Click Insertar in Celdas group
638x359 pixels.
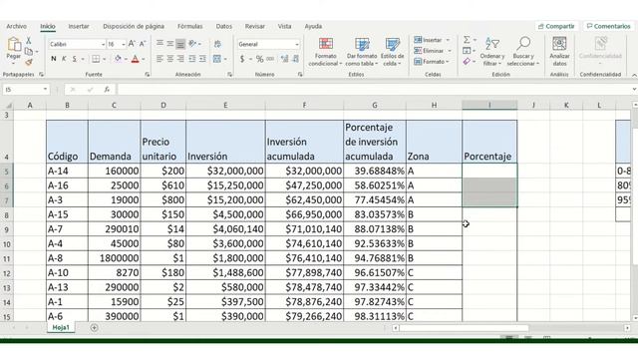pos(432,40)
